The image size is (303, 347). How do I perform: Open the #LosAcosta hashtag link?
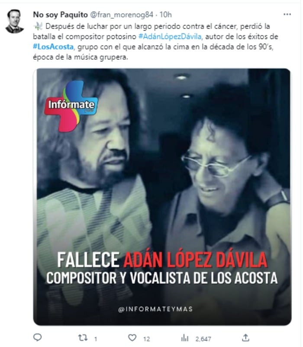53,47
